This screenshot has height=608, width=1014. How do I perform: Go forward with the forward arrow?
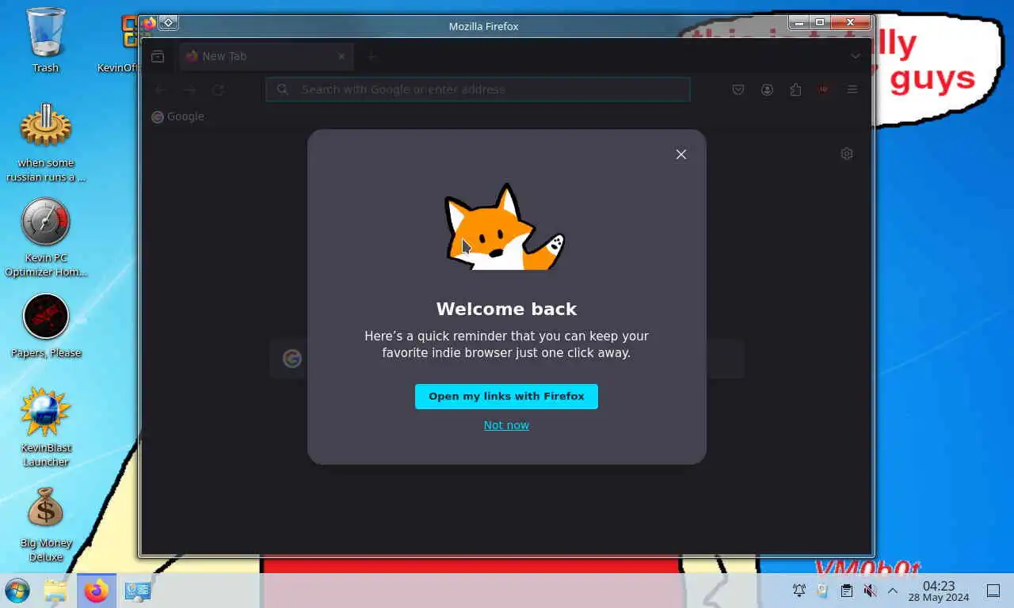(x=189, y=90)
